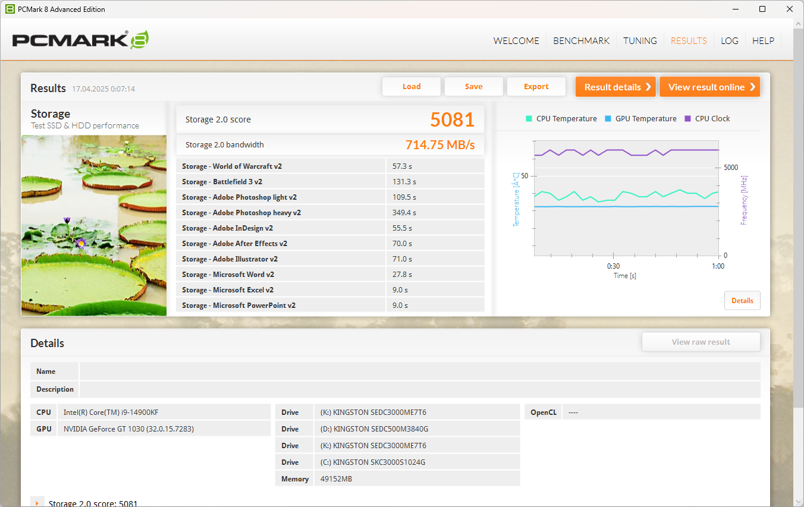Click the 57.3 s time value
This screenshot has height=507, width=804.
403,166
